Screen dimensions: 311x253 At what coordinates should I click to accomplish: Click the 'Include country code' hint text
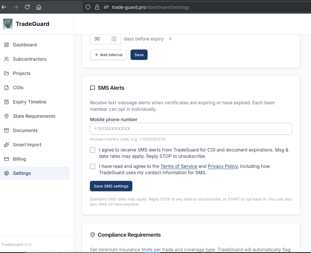point(128,139)
